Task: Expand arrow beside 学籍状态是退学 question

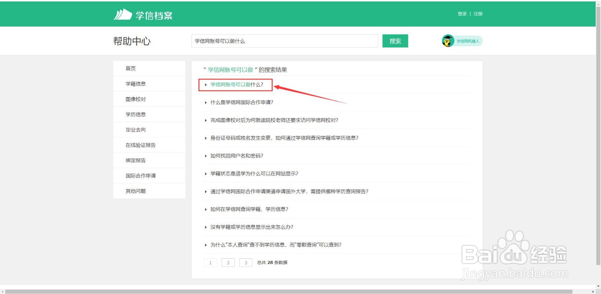Action: [206, 174]
